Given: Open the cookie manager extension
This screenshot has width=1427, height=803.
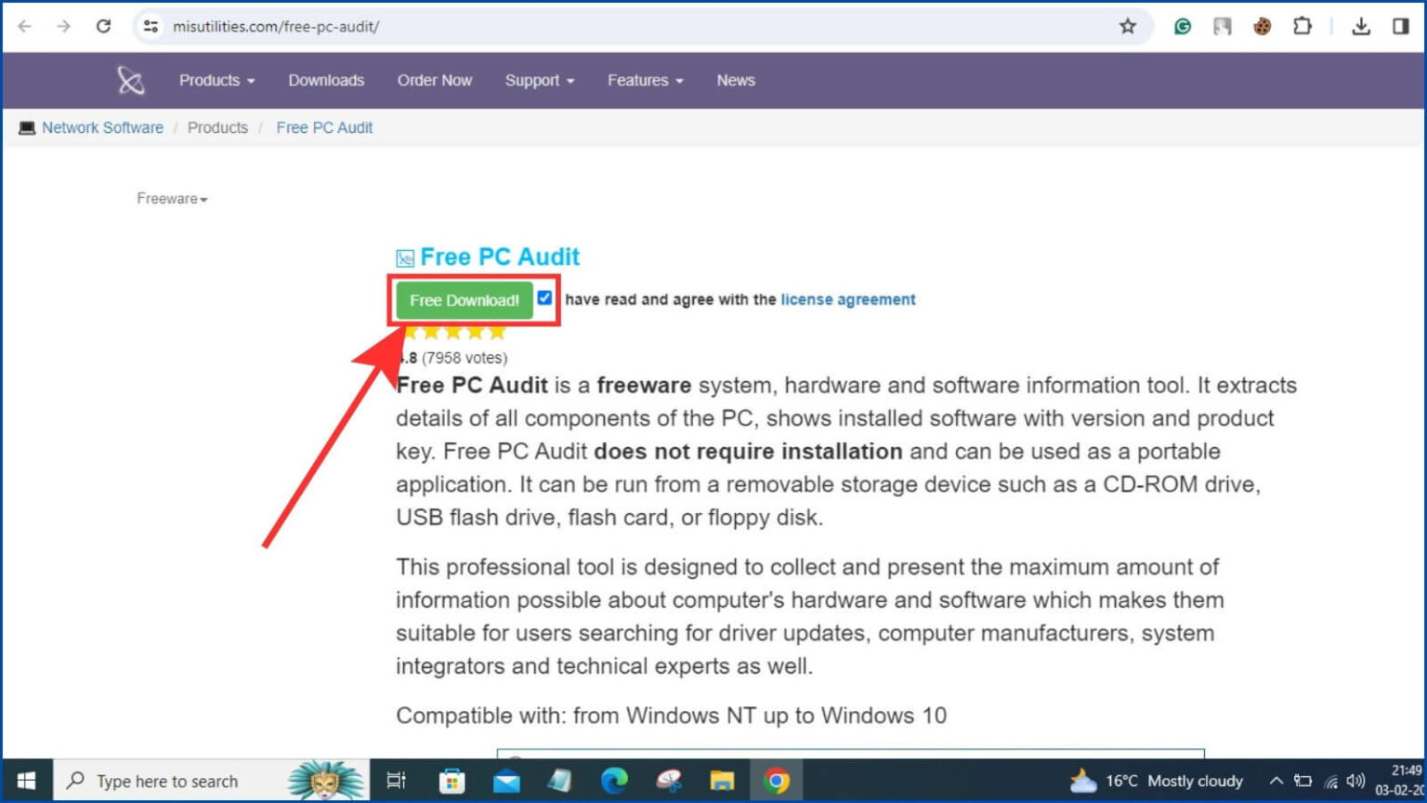Looking at the screenshot, I should pyautogui.click(x=1263, y=27).
